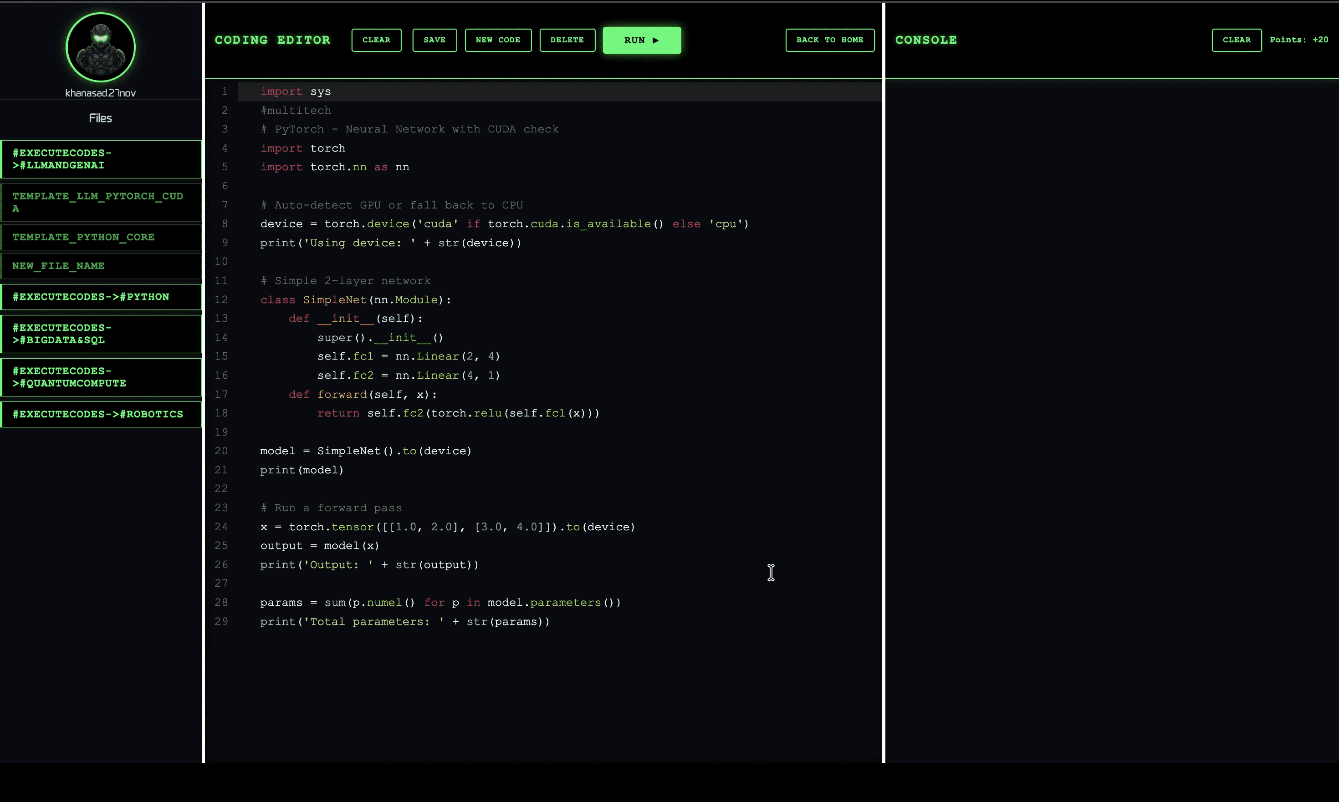Click 'def forward(self, x):' line
The width and height of the screenshot is (1339, 802).
tap(363, 394)
